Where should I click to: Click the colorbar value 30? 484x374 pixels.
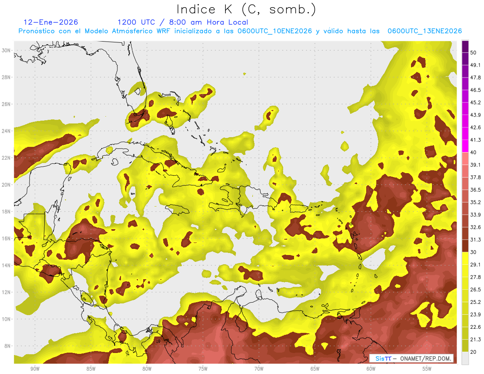(x=474, y=252)
